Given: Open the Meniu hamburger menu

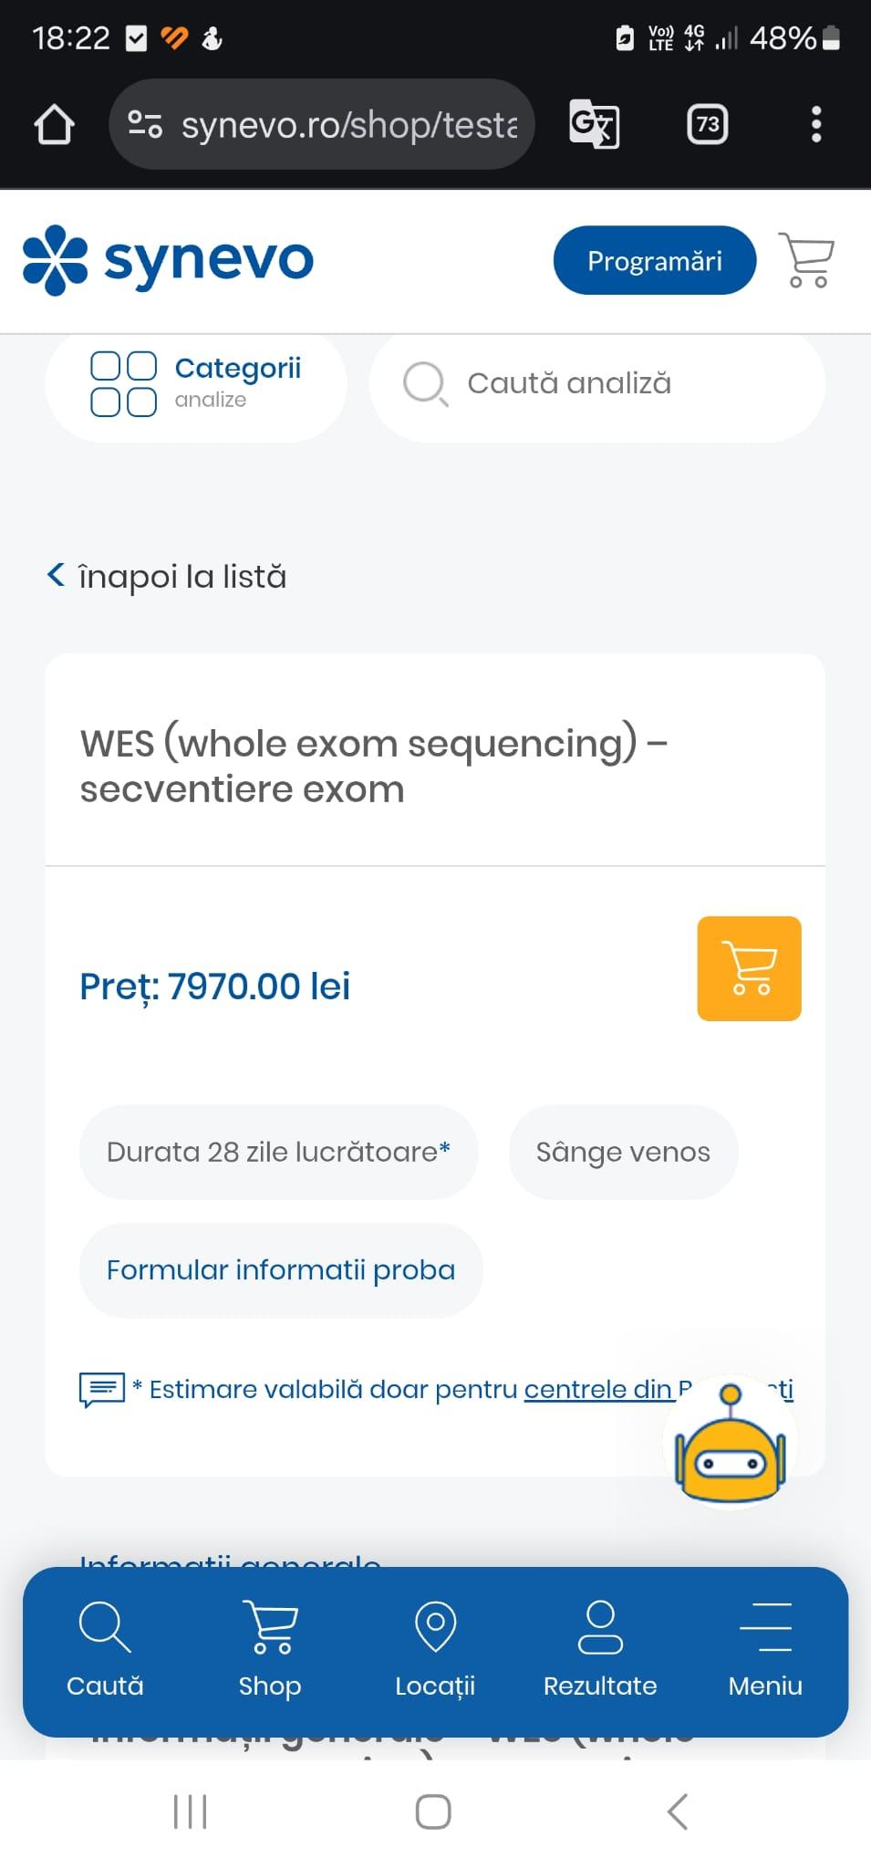Looking at the screenshot, I should (x=764, y=1649).
